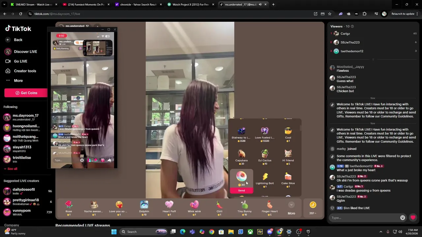Screen dimensions: 422x237
Task: Choose the Love you so much gift
Action: (x=119, y=208)
